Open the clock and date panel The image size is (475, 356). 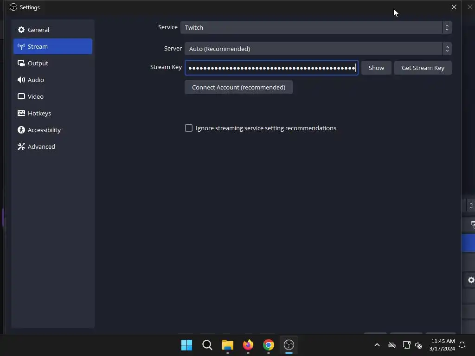pyautogui.click(x=442, y=345)
